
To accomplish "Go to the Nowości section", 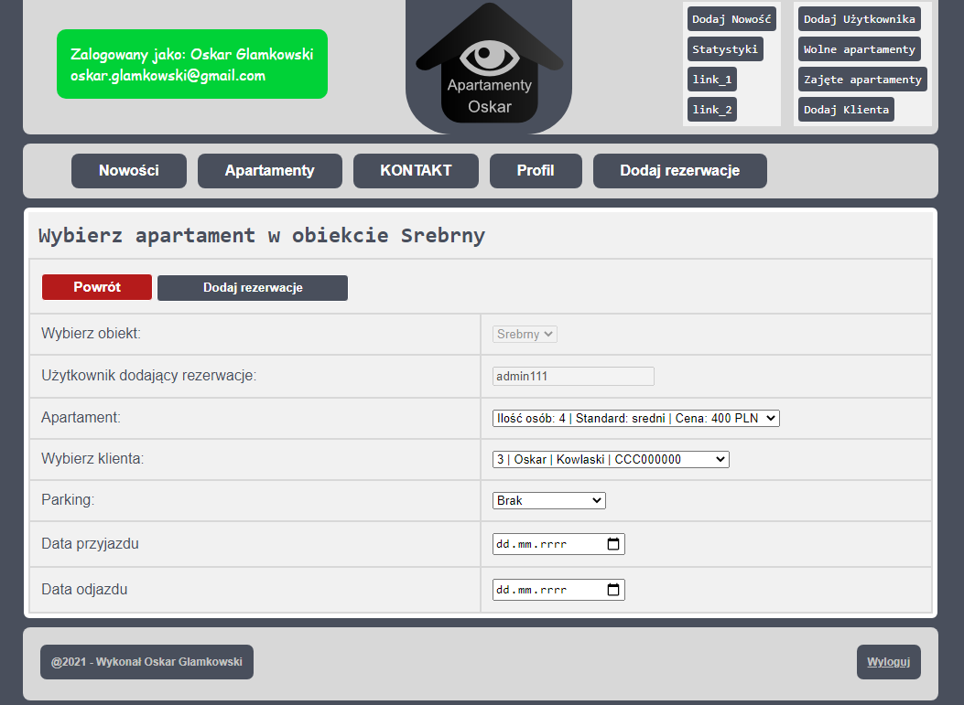I will pyautogui.click(x=128, y=171).
